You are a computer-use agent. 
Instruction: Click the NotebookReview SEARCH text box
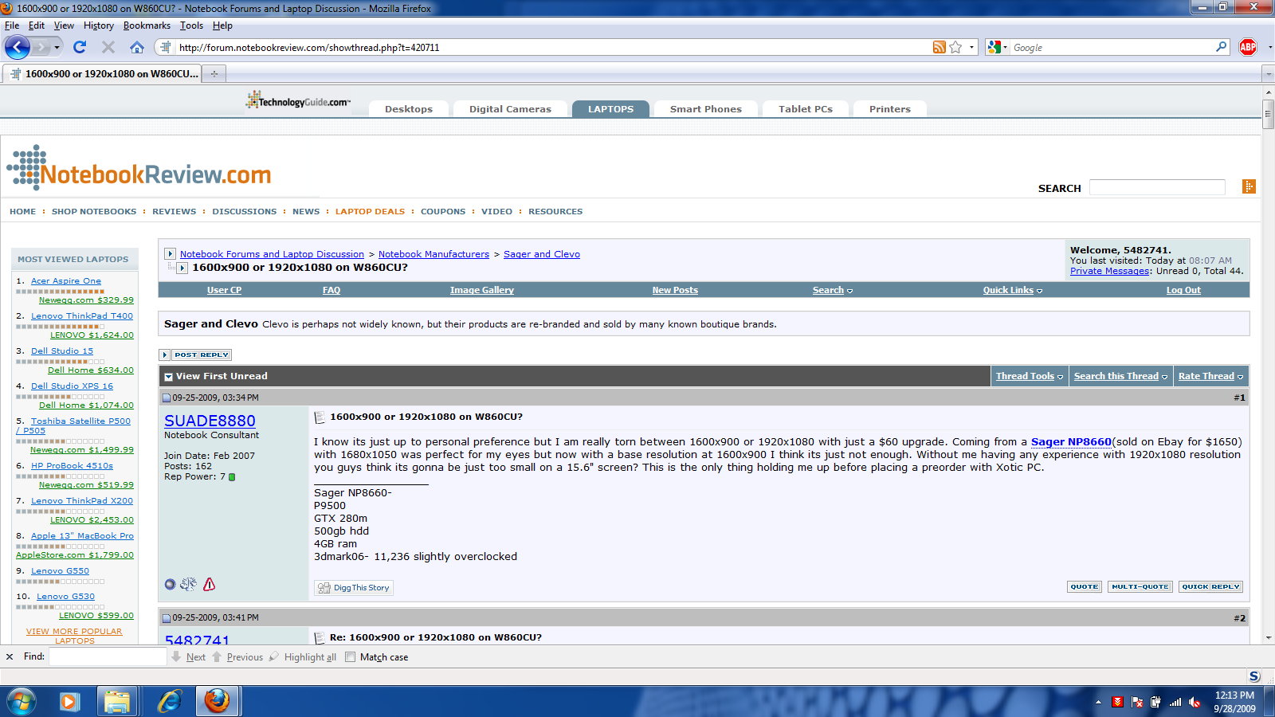1157,187
